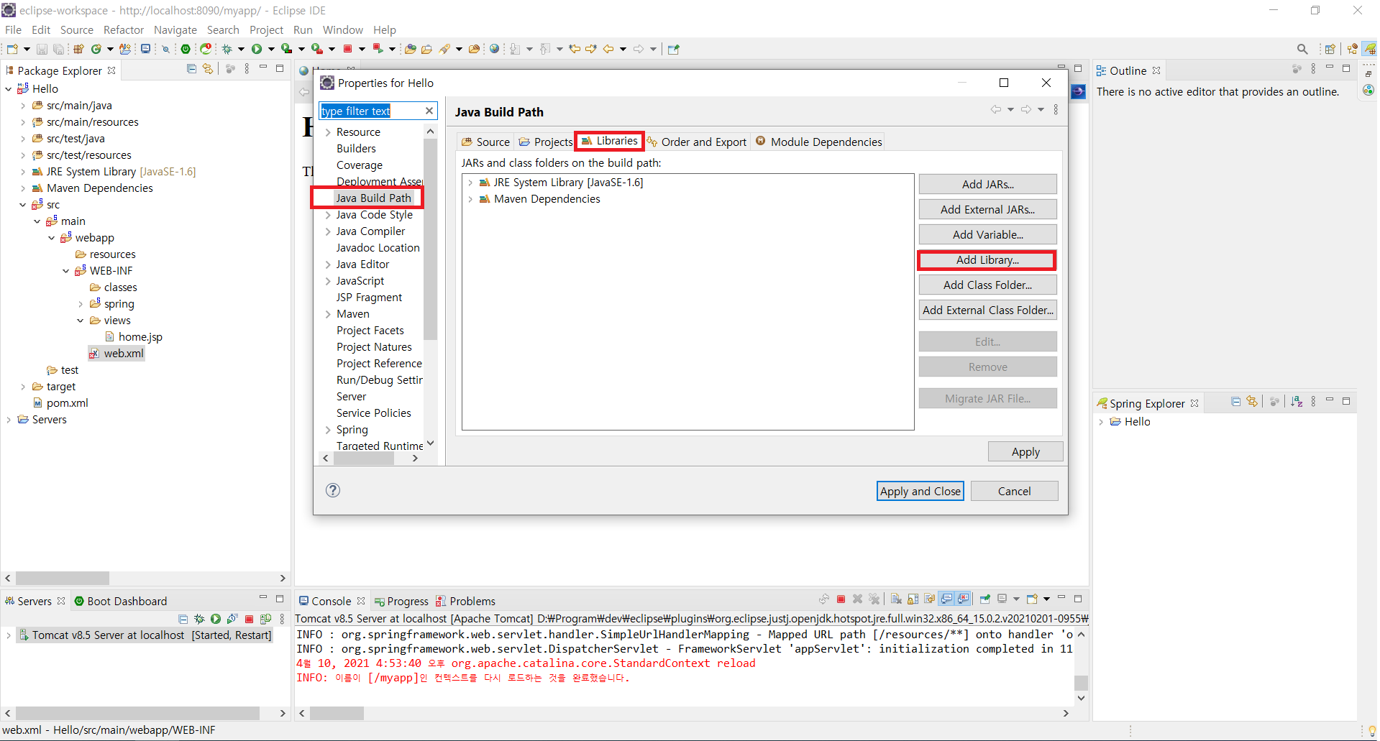Switch to the Problems tab

click(466, 601)
